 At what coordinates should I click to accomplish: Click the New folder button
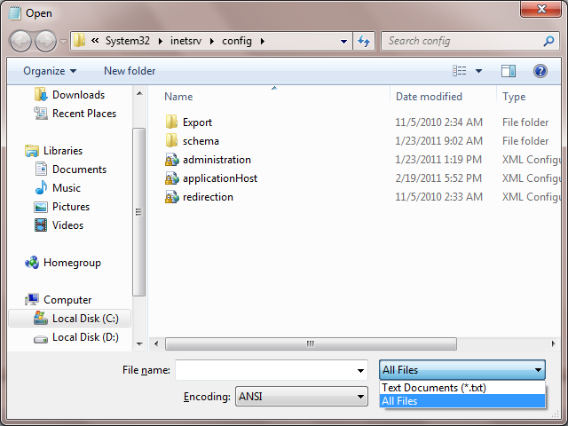(130, 71)
